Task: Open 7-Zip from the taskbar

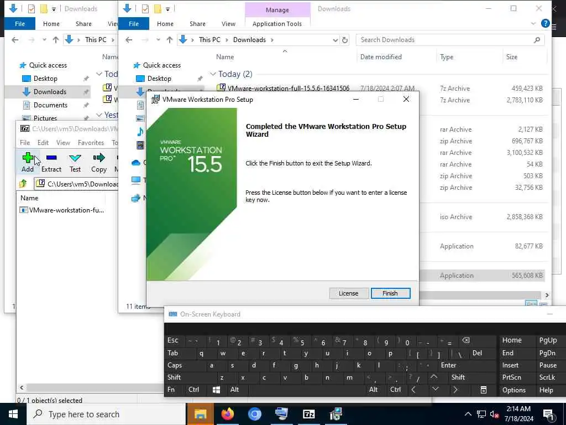Action: point(308,414)
